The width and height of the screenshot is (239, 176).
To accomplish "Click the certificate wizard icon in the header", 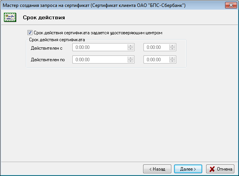I will coord(10,18).
